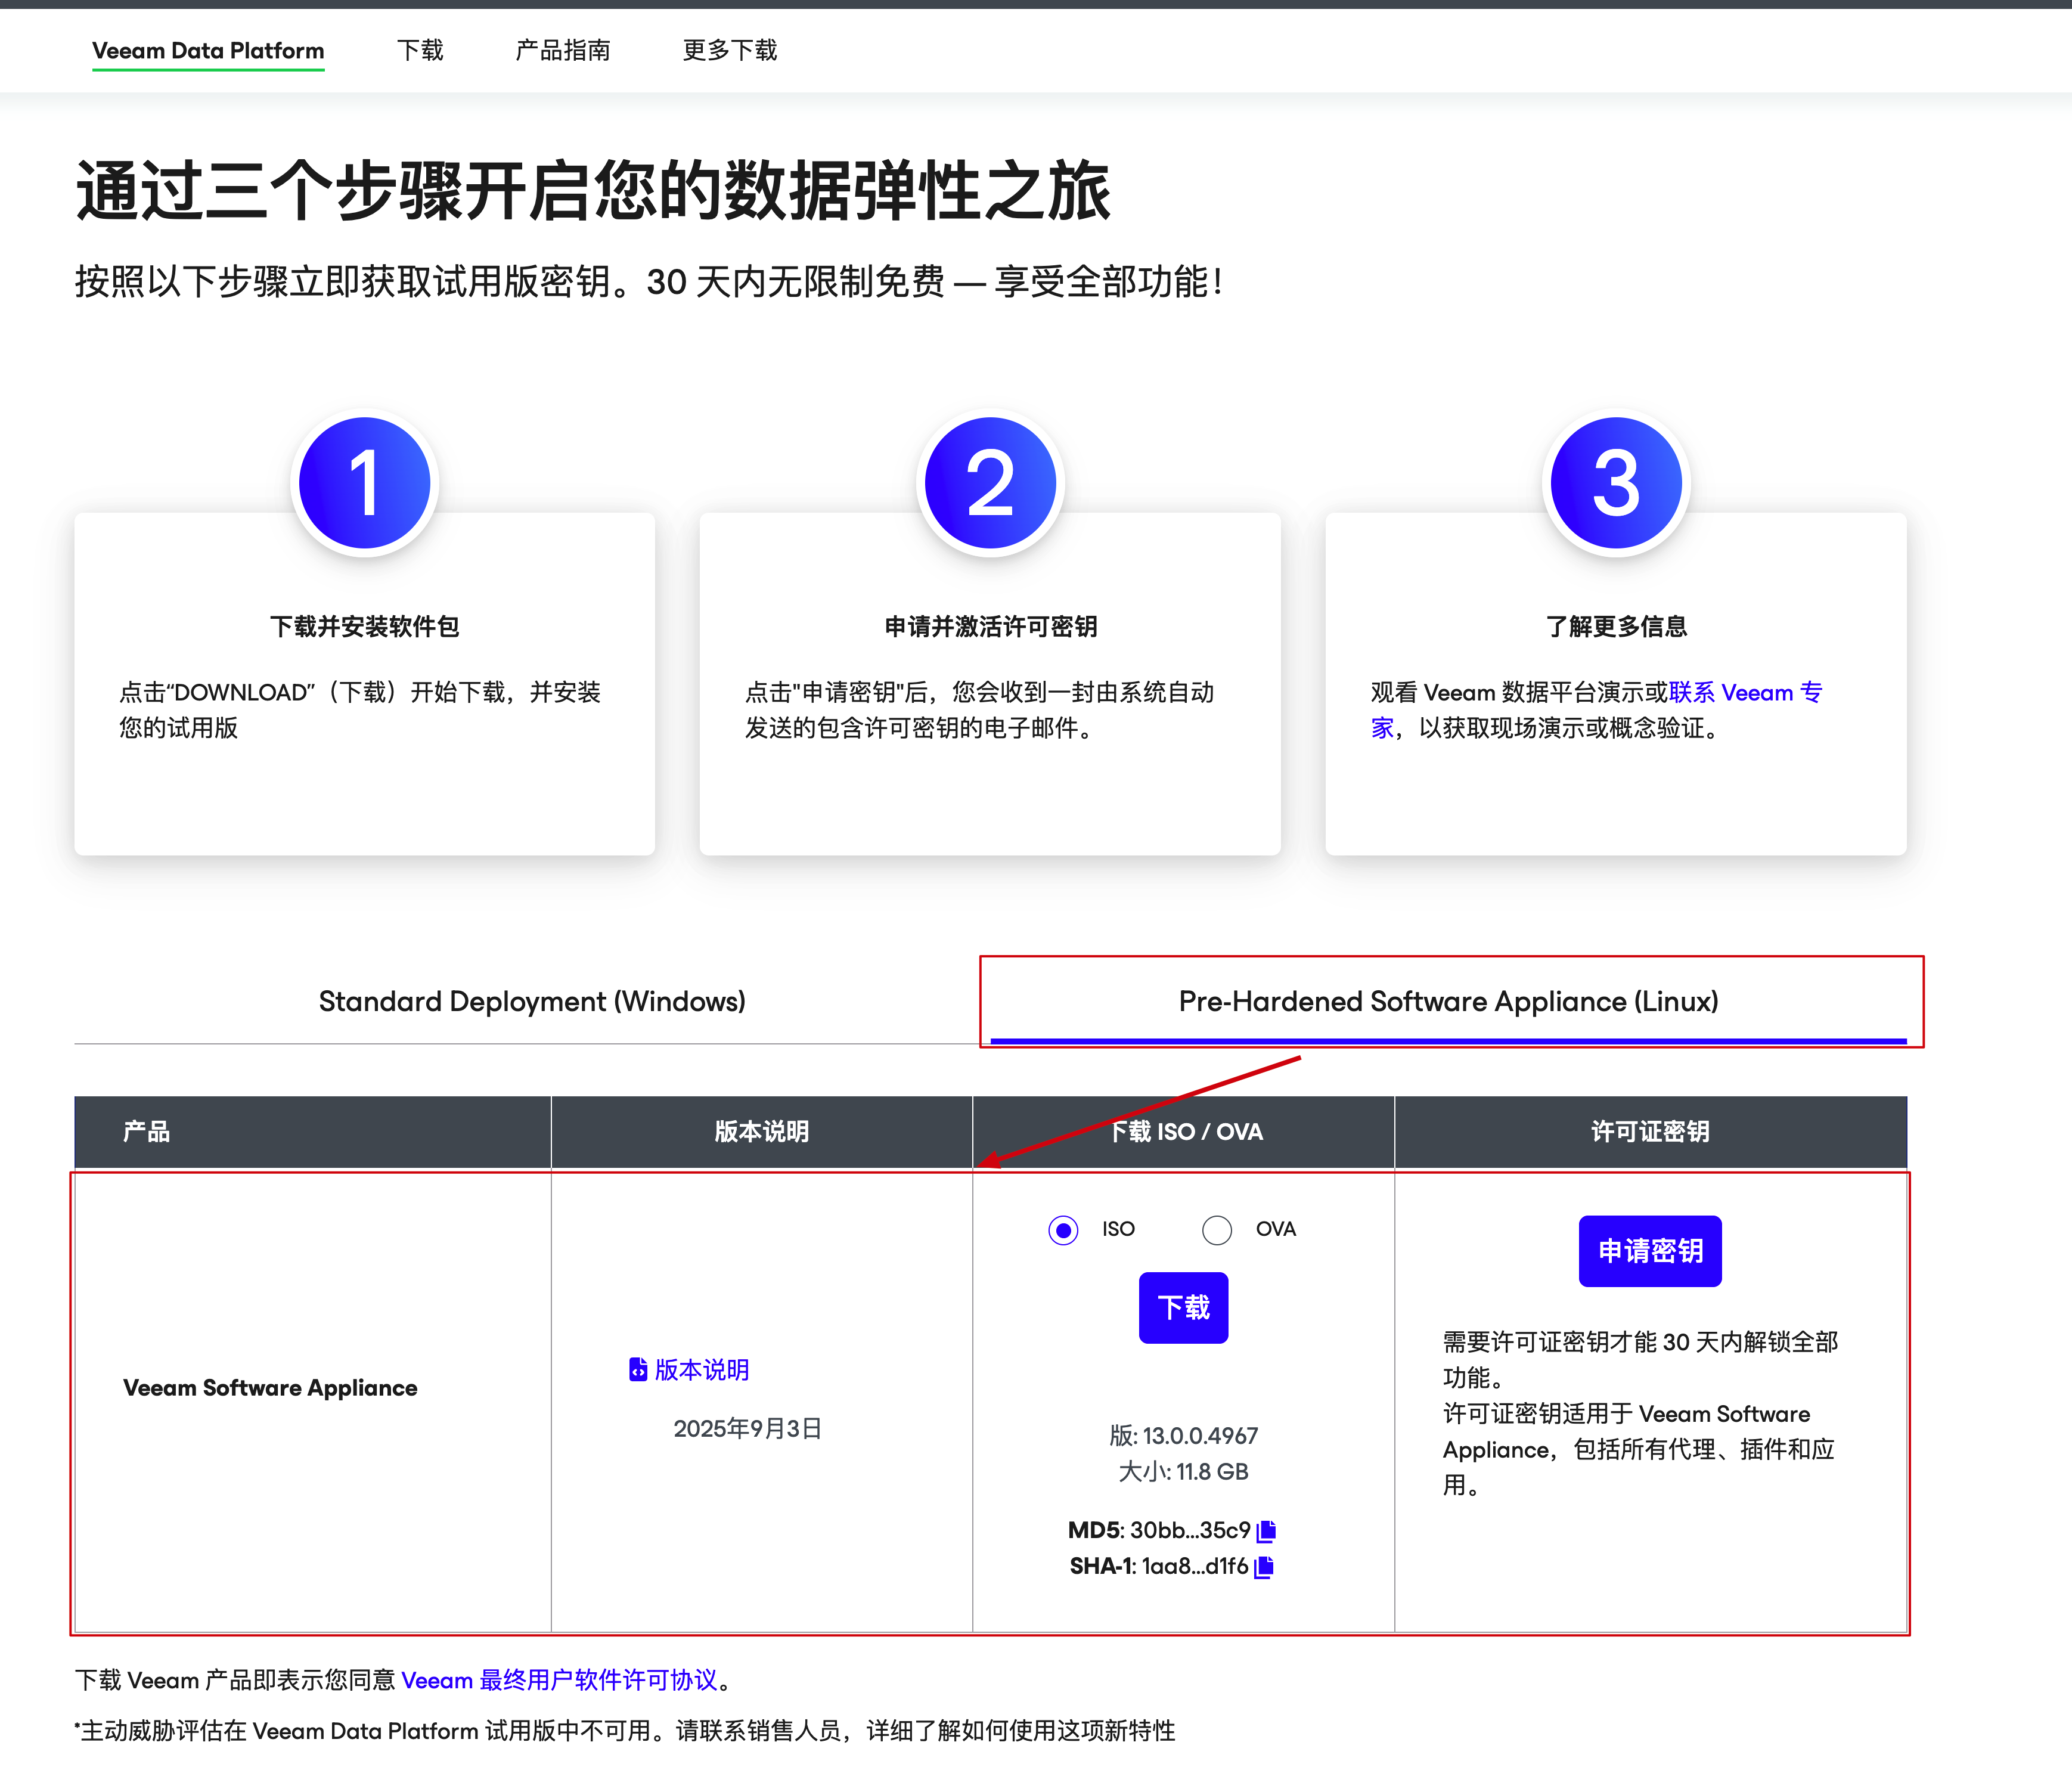Open the 版本说明 release notes link

(701, 1369)
